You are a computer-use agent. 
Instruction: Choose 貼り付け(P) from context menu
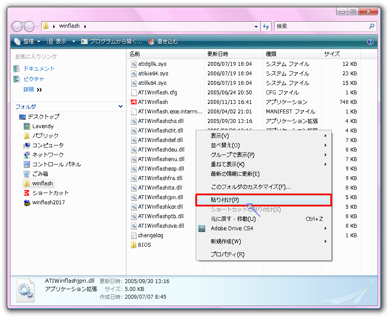tap(264, 200)
